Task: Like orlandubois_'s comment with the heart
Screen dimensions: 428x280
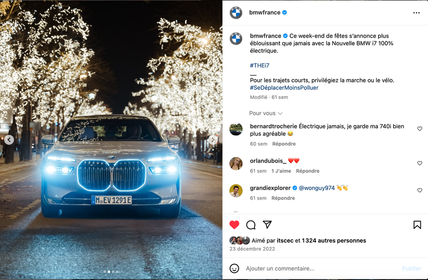Action: pyautogui.click(x=420, y=163)
